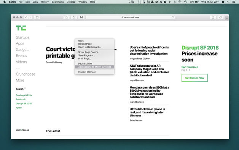This screenshot has height=150, width=239.
Task: Open AT&T Magic Leap stake article
Action: point(149,71)
